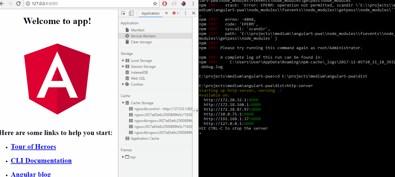Activate the DevTools inspect element tool
395x177 pixels.
(x=123, y=13)
